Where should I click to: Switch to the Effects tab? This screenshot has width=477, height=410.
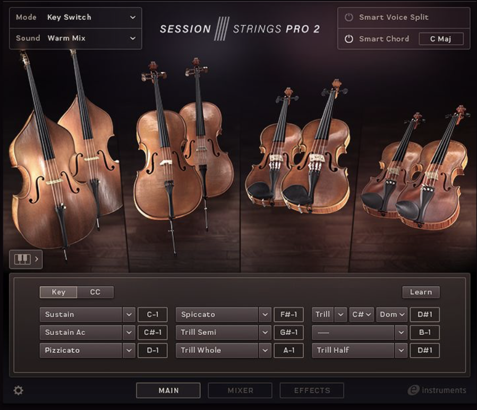311,390
